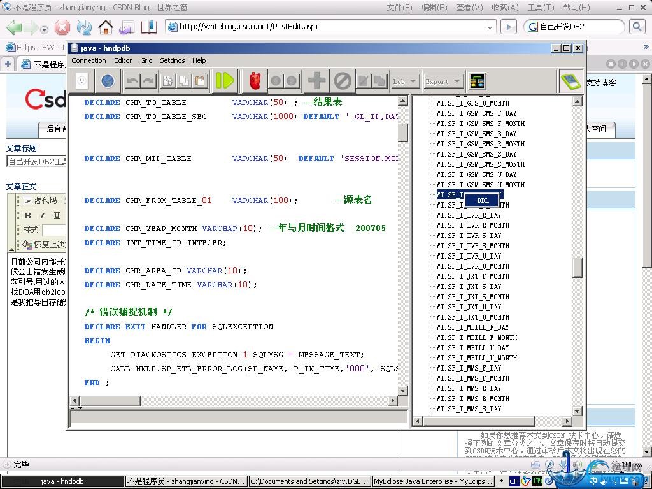
Task: Select WI.SP_I_GPS_U_MONTH in procedure list
Action: coord(472,103)
